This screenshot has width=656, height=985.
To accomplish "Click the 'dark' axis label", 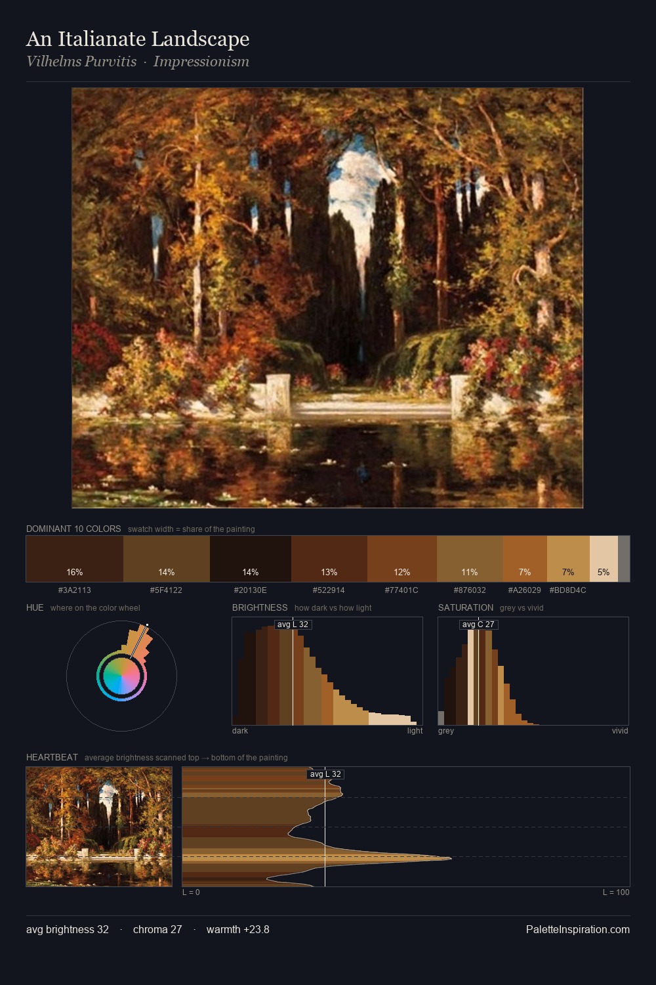I will [240, 731].
